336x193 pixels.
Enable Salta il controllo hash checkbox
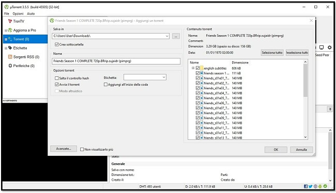click(x=57, y=78)
